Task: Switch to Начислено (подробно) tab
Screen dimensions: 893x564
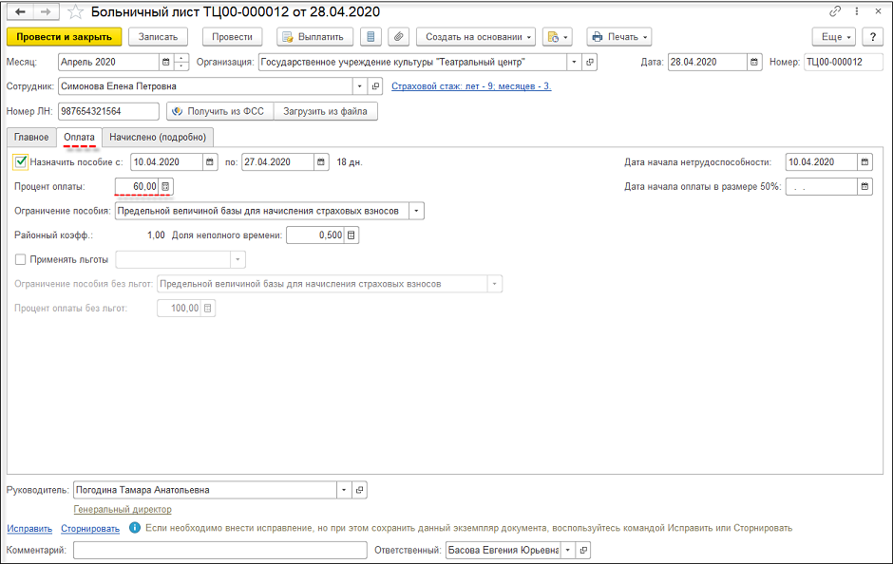Action: [158, 137]
